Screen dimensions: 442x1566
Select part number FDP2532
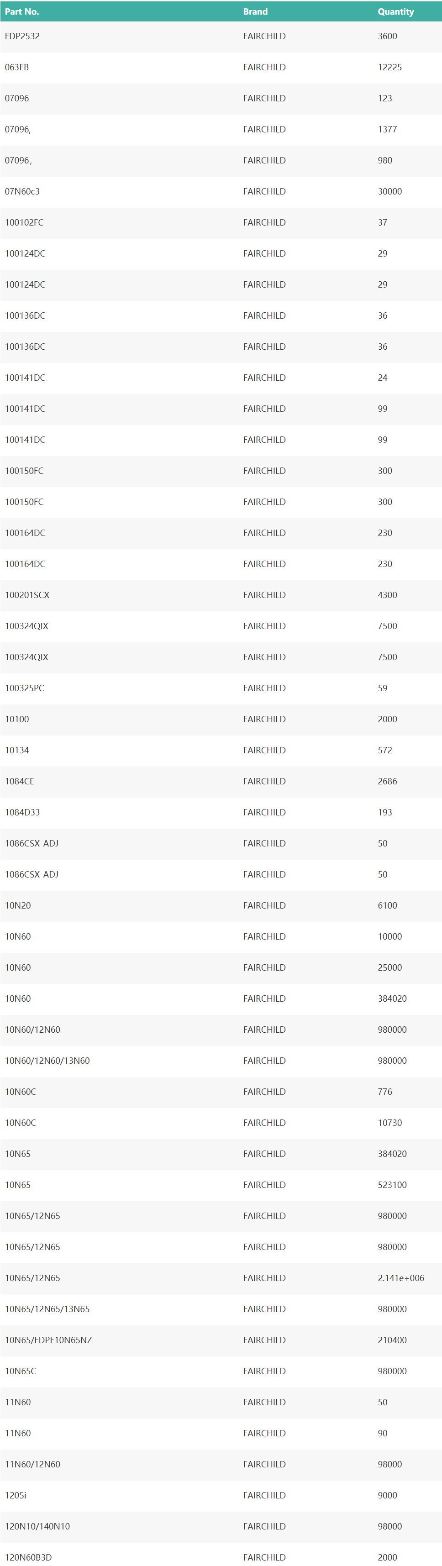coord(22,37)
